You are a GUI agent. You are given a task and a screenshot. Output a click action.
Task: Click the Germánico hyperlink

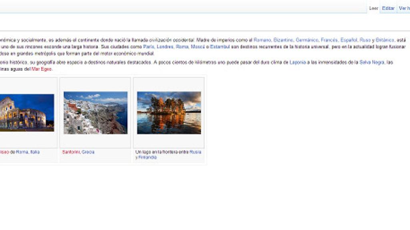(307, 39)
